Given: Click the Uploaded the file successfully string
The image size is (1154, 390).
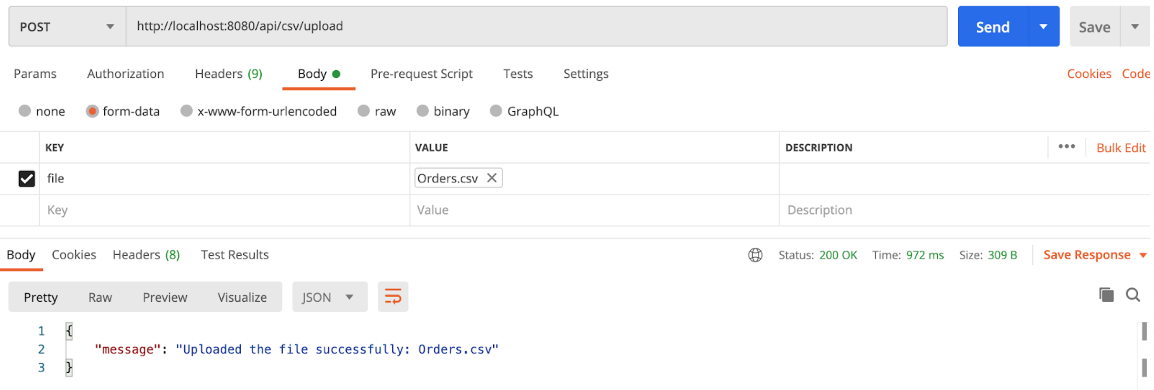Looking at the screenshot, I should [x=337, y=349].
